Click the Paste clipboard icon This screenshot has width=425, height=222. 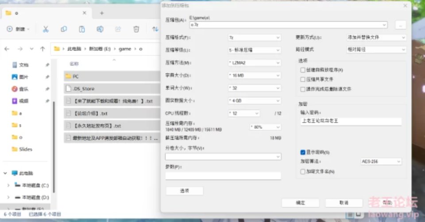[82, 29]
